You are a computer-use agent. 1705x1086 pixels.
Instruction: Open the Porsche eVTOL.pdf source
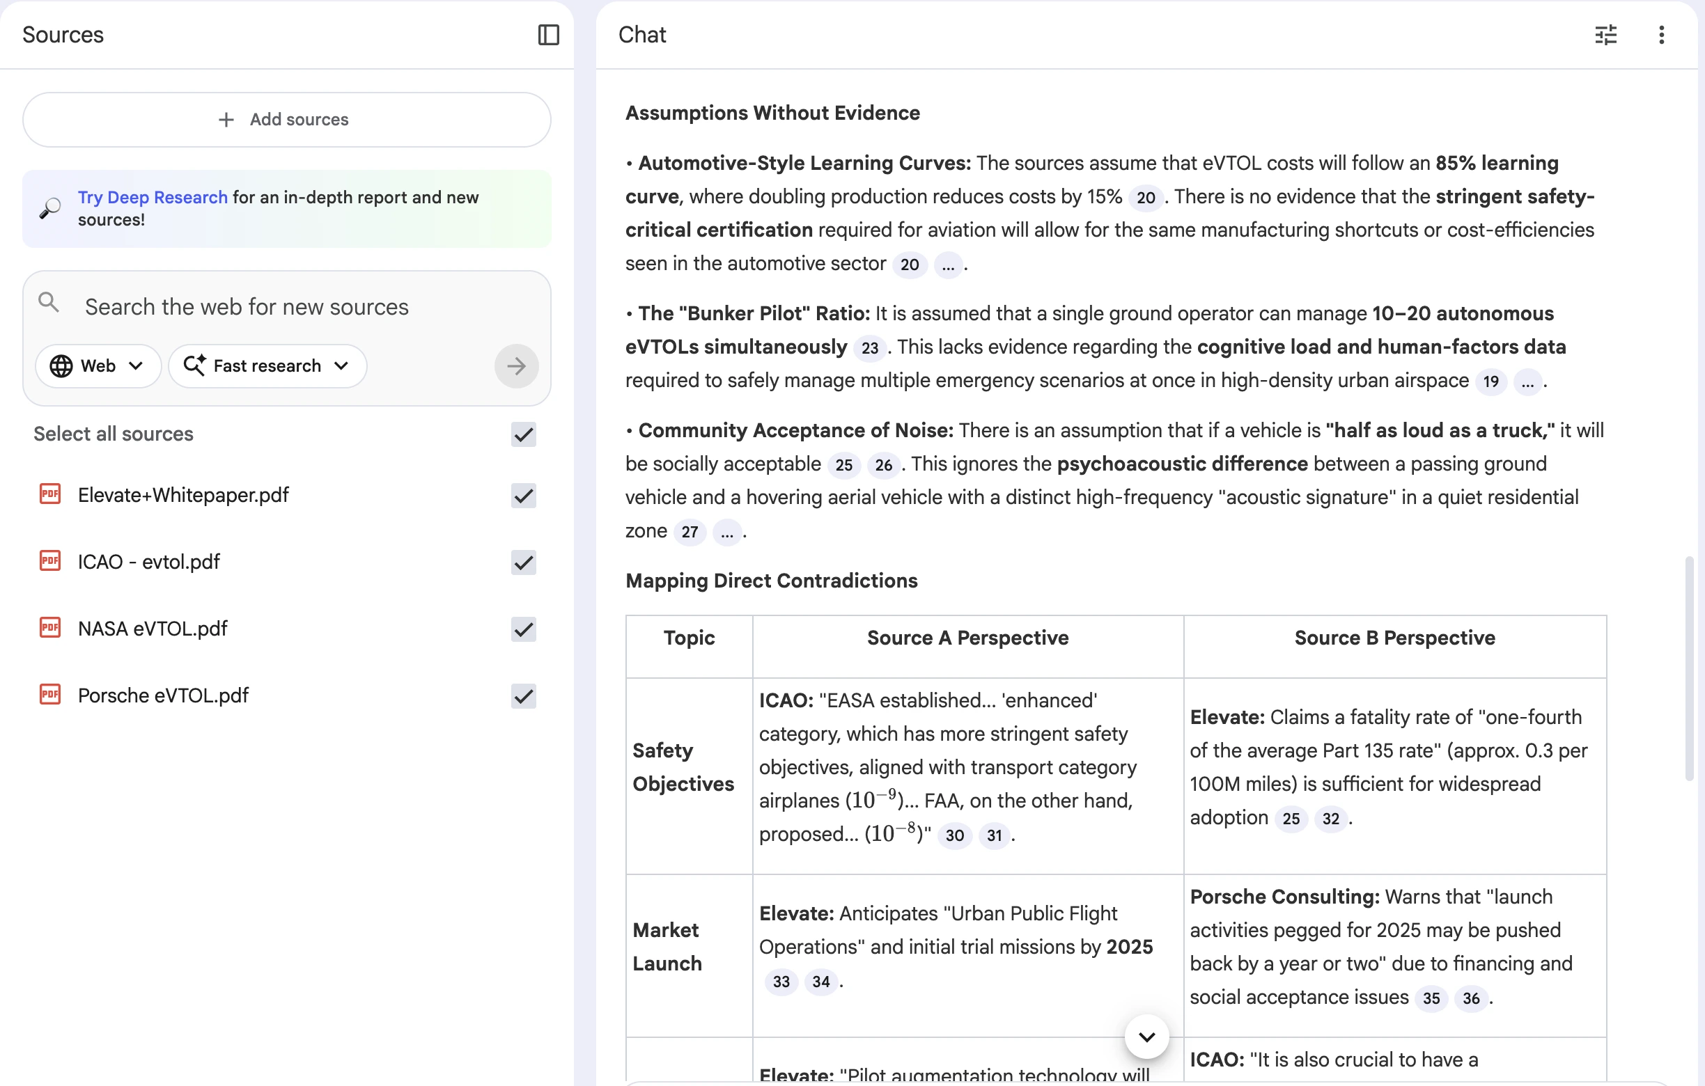[163, 695]
